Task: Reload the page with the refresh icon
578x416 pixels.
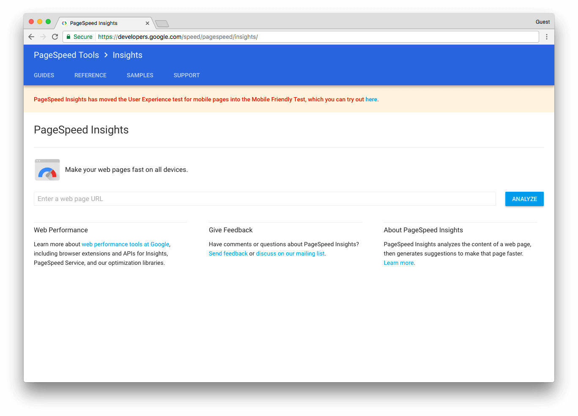Action: 55,37
